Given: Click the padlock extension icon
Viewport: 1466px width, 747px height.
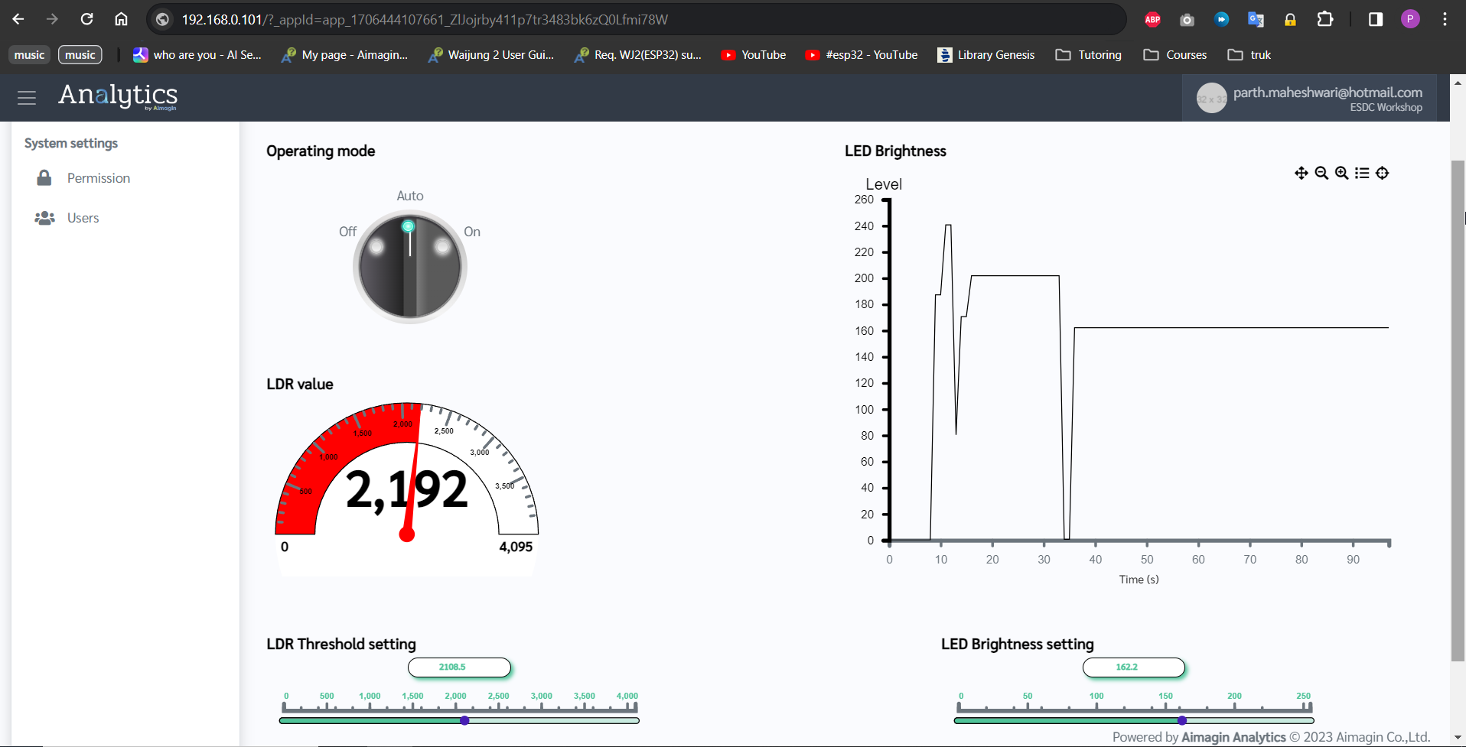Looking at the screenshot, I should (x=1290, y=19).
